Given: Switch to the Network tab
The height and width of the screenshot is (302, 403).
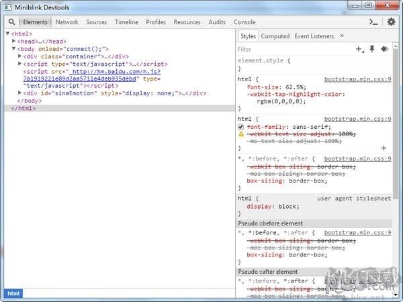Looking at the screenshot, I should (66, 22).
